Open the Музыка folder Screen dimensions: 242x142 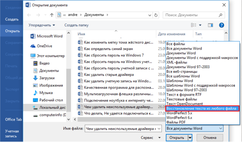pos(43,93)
